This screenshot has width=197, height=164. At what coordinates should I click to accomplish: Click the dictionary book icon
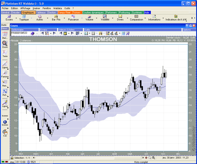tap(33, 34)
